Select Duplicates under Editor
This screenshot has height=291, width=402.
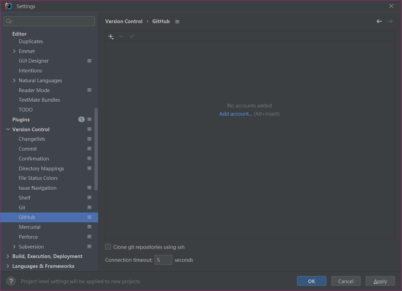coord(31,41)
